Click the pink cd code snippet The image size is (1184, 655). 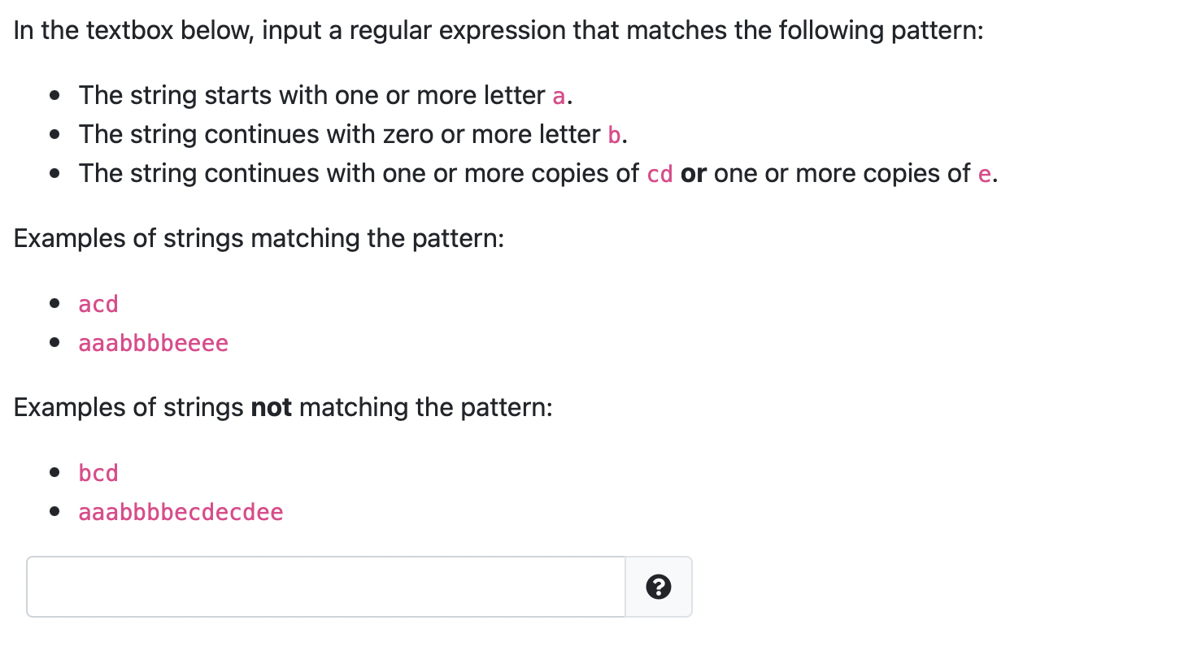coord(659,173)
